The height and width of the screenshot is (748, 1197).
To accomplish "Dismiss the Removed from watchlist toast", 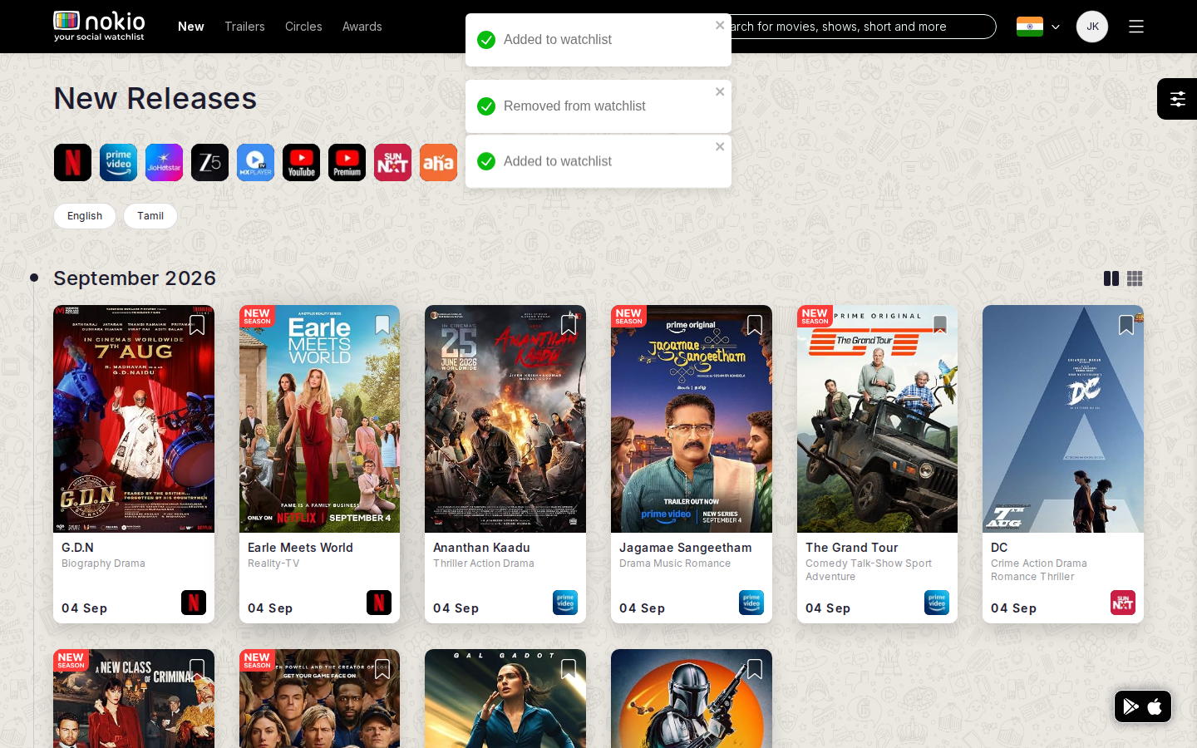I will coord(720,92).
